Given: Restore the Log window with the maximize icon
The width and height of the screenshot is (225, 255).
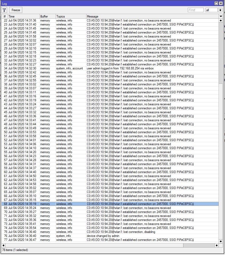Looking at the screenshot, I should pyautogui.click(x=216, y=3).
